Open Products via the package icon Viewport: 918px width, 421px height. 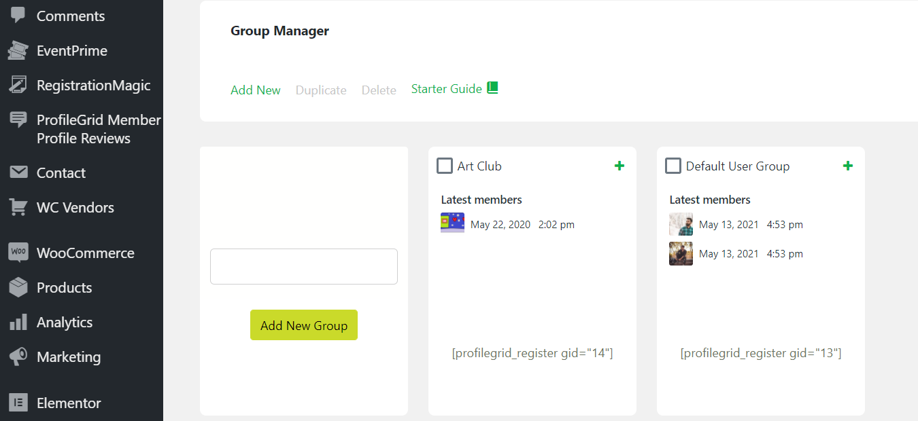point(19,287)
